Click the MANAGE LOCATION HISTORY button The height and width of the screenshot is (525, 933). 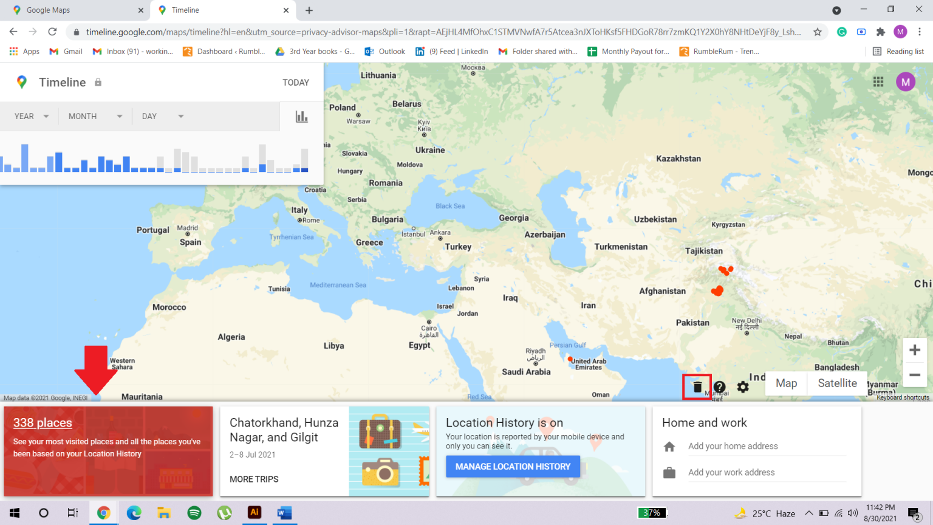tap(513, 466)
